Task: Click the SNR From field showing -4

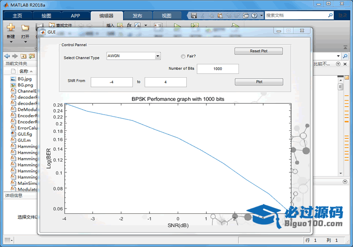Action: point(112,82)
